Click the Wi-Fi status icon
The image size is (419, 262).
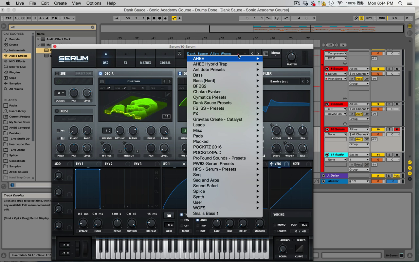click(340, 3)
